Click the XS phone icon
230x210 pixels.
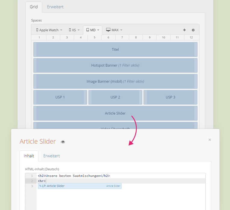pyautogui.click(x=70, y=30)
